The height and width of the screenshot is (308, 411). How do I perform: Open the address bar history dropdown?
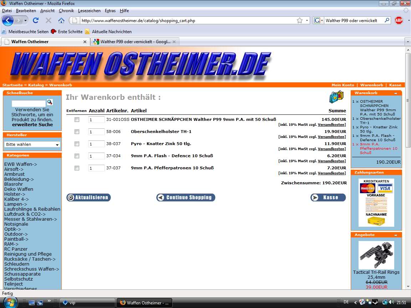click(307, 20)
